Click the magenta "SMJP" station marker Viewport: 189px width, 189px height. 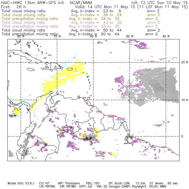[x=111, y=117]
